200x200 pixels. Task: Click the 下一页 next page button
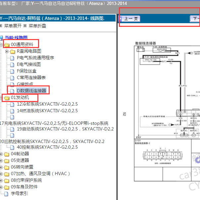(195, 19)
